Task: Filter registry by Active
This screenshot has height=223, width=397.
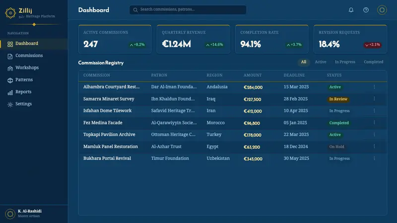Action: click(x=320, y=62)
